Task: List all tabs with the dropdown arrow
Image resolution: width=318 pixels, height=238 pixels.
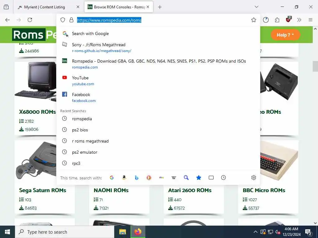Action: point(257,7)
